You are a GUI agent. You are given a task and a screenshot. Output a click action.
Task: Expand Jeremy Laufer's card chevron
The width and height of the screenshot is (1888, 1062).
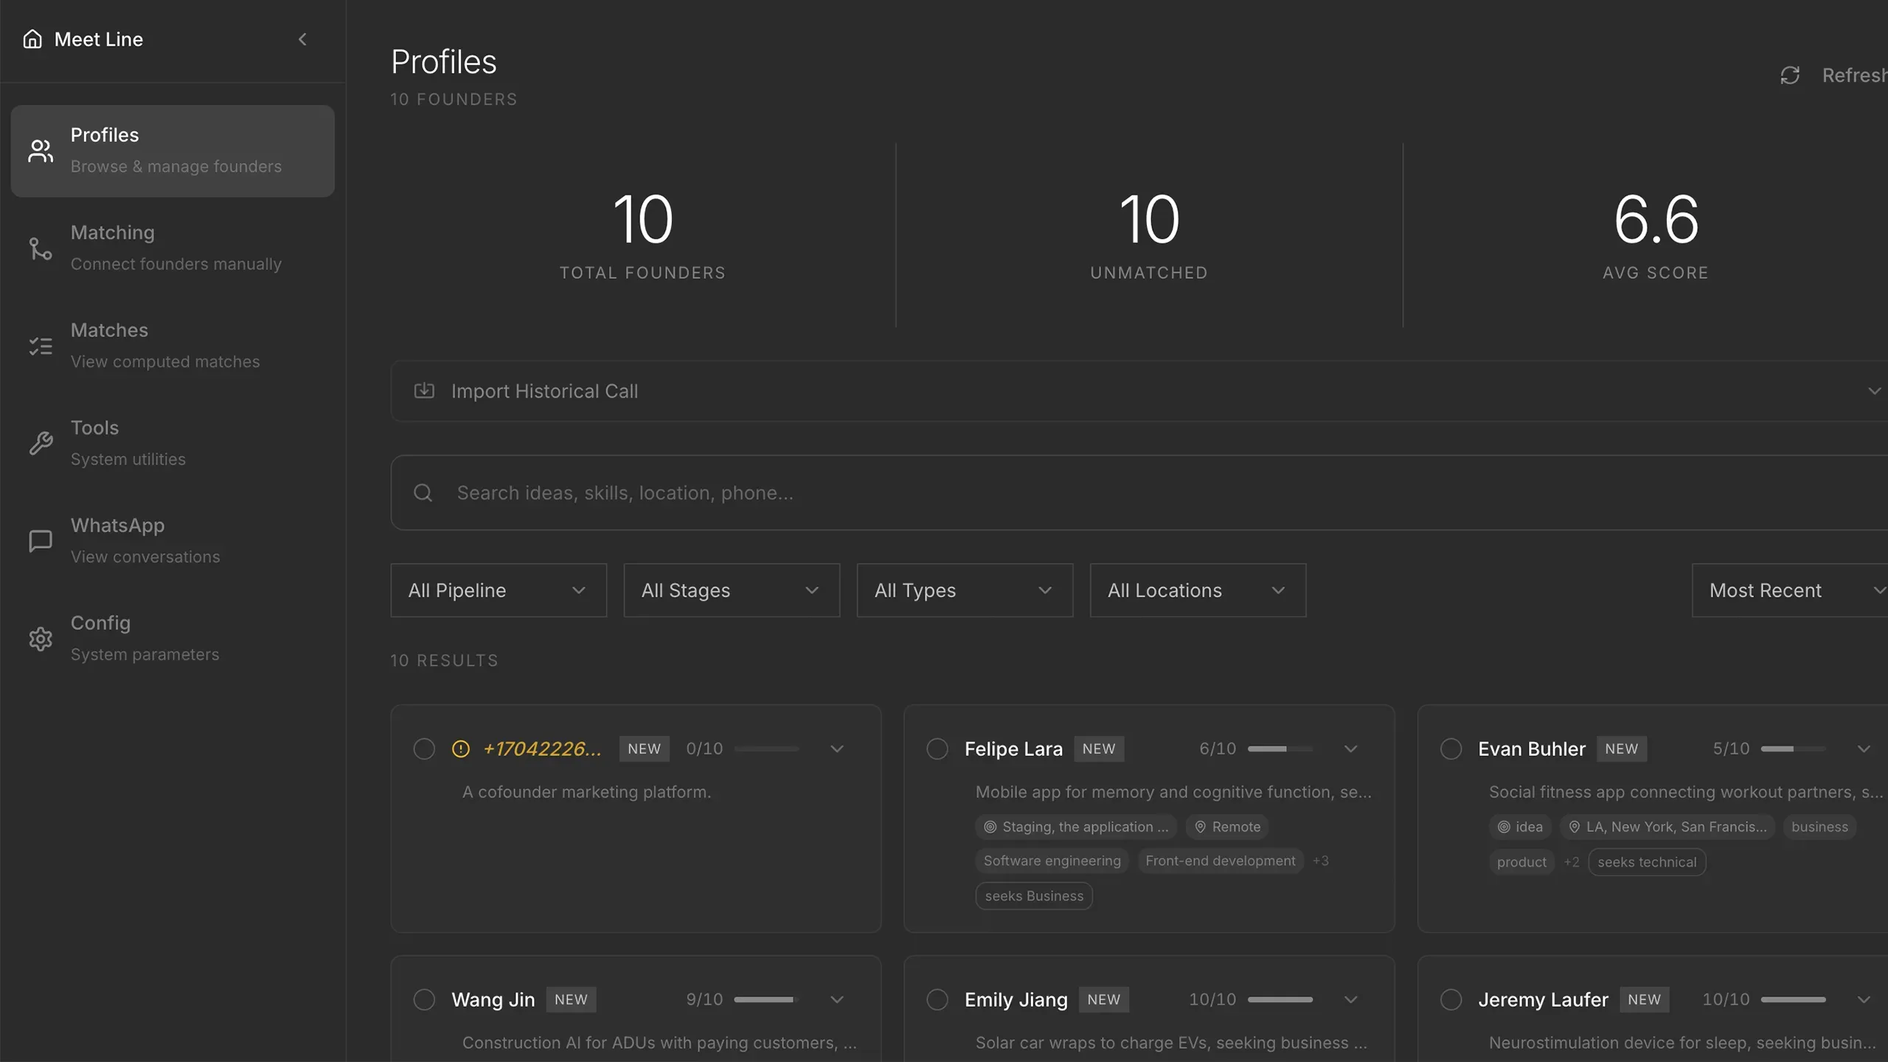(1864, 999)
